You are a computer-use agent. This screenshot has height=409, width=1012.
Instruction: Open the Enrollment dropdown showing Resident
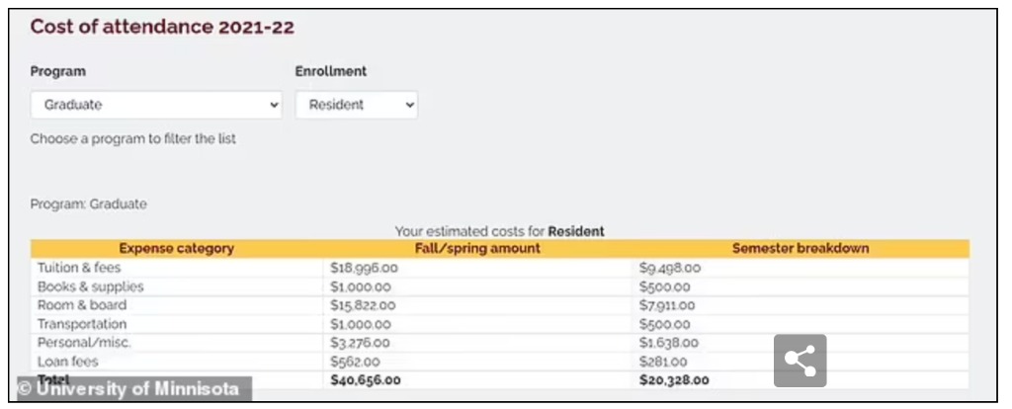pos(356,105)
